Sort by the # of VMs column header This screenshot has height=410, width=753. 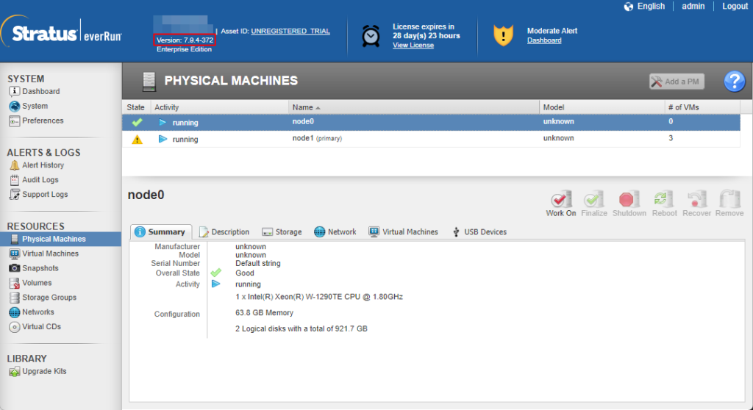702,107
